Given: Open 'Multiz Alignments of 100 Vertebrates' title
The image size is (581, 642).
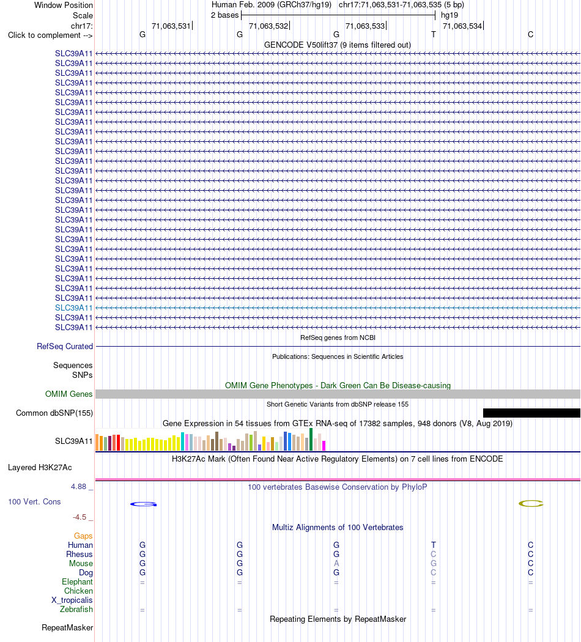Looking at the screenshot, I should (x=338, y=528).
